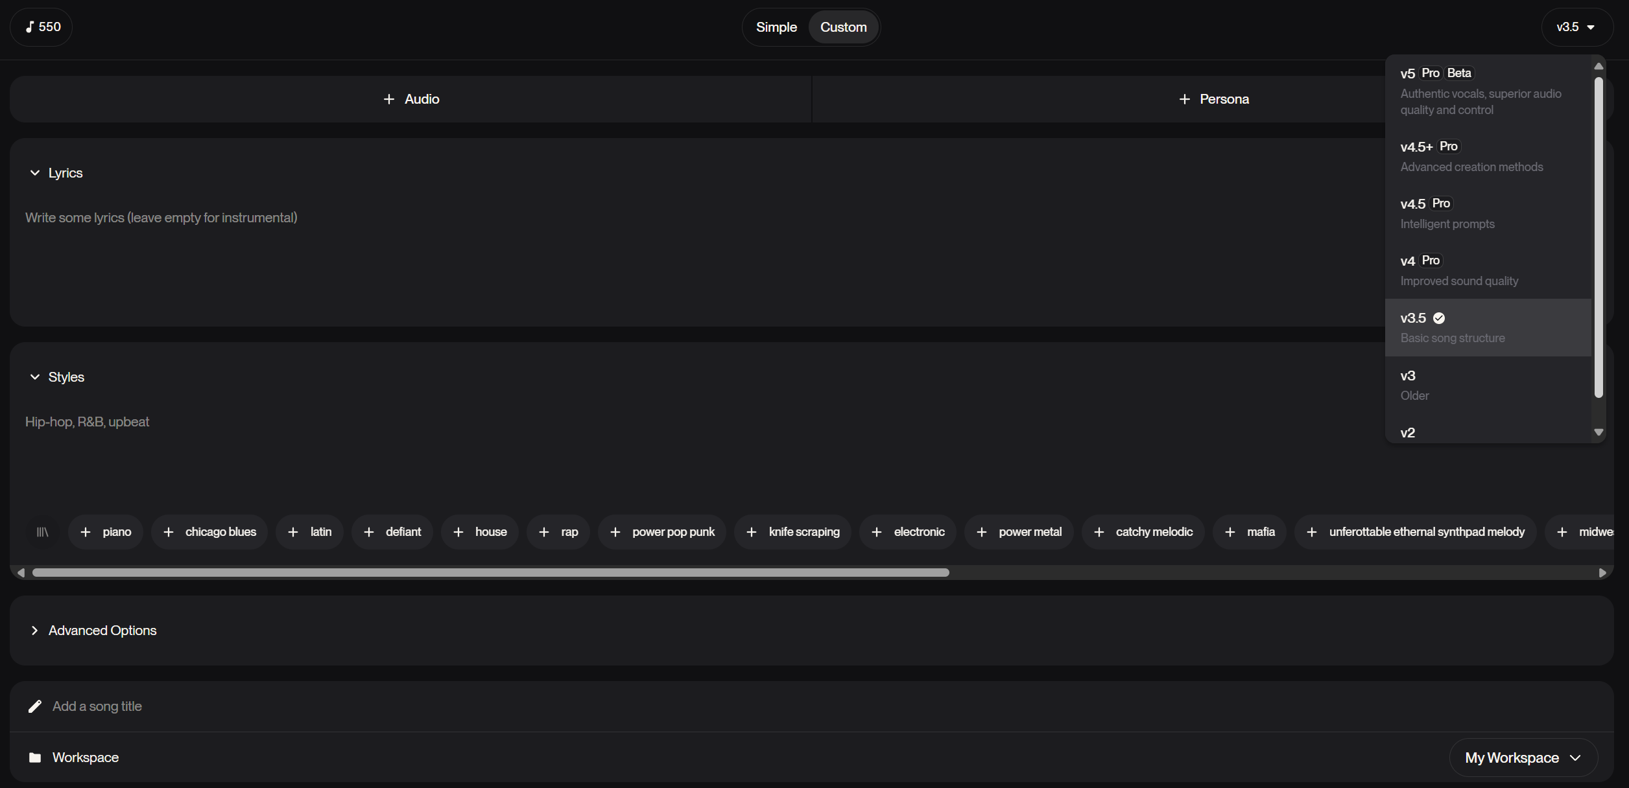The image size is (1629, 788).
Task: Click the pencil icon beside song title
Action: click(x=35, y=706)
